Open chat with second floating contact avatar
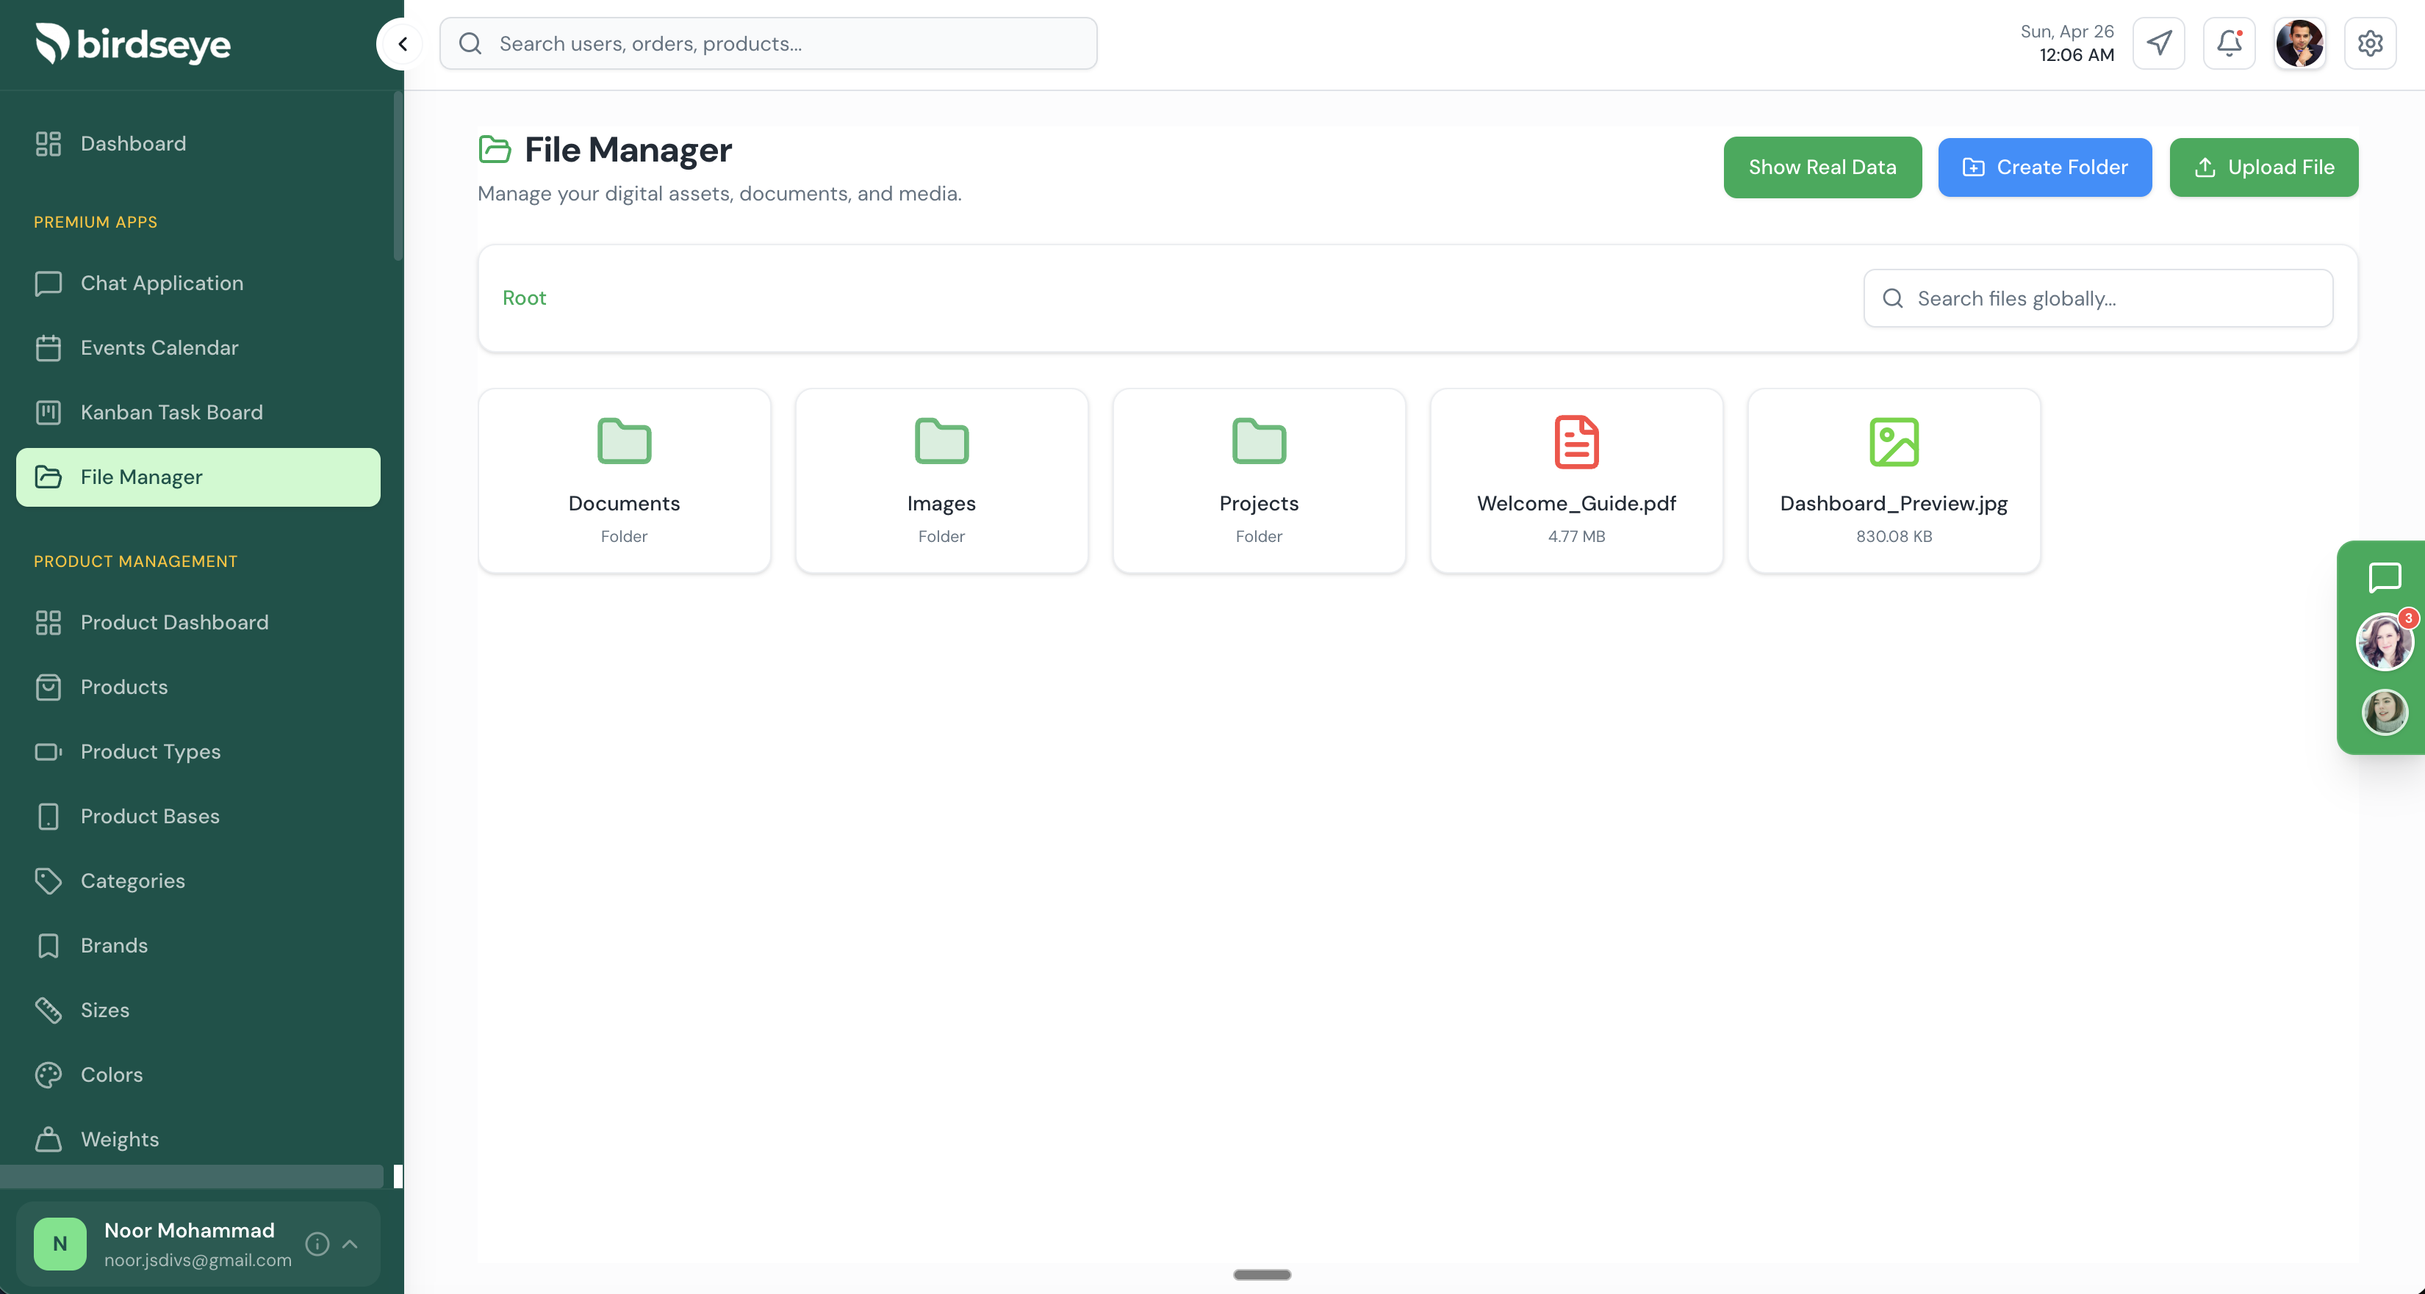Screen dimensions: 2425x1294 click(2384, 712)
